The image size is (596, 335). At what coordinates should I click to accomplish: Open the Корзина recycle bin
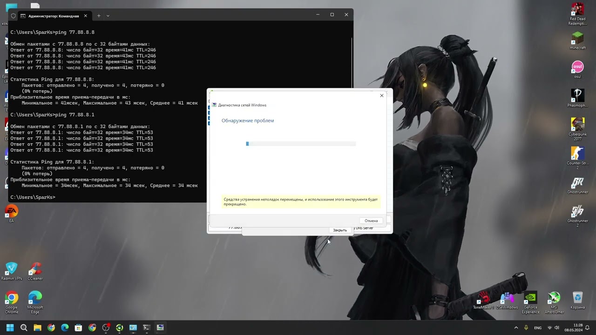tap(578, 301)
